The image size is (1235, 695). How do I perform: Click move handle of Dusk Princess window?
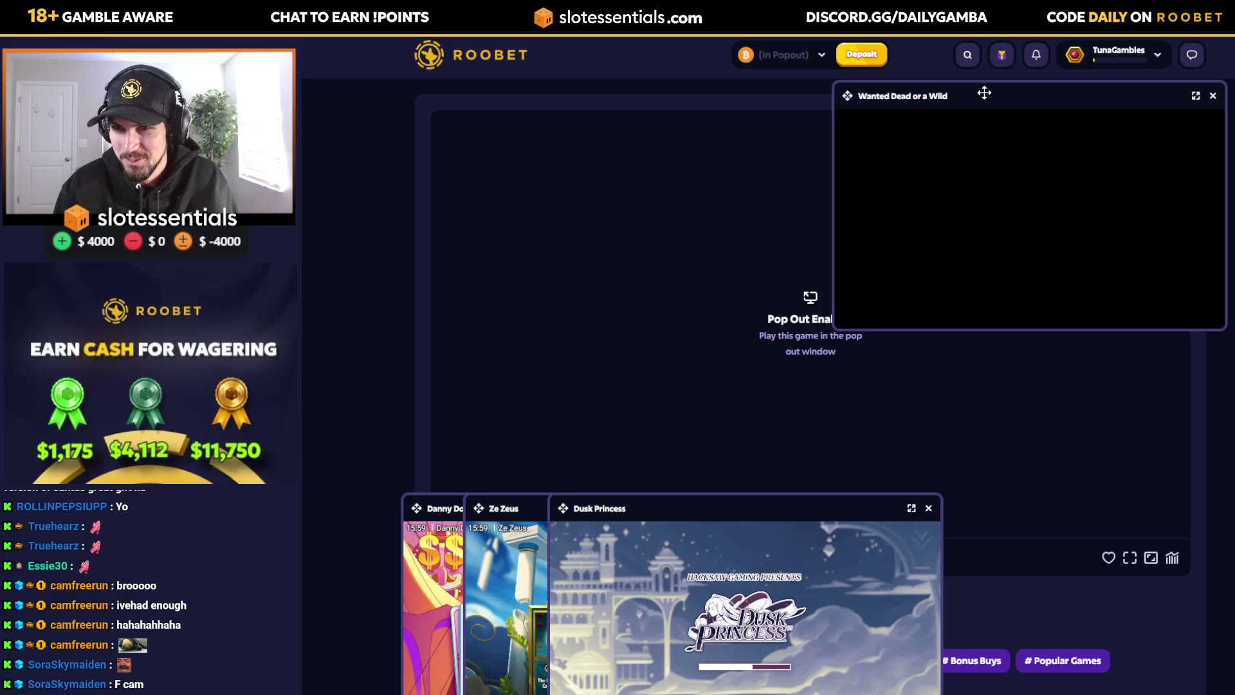click(x=563, y=508)
